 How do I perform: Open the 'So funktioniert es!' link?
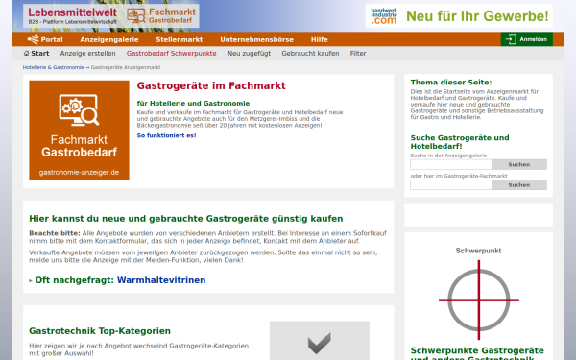pyautogui.click(x=166, y=135)
